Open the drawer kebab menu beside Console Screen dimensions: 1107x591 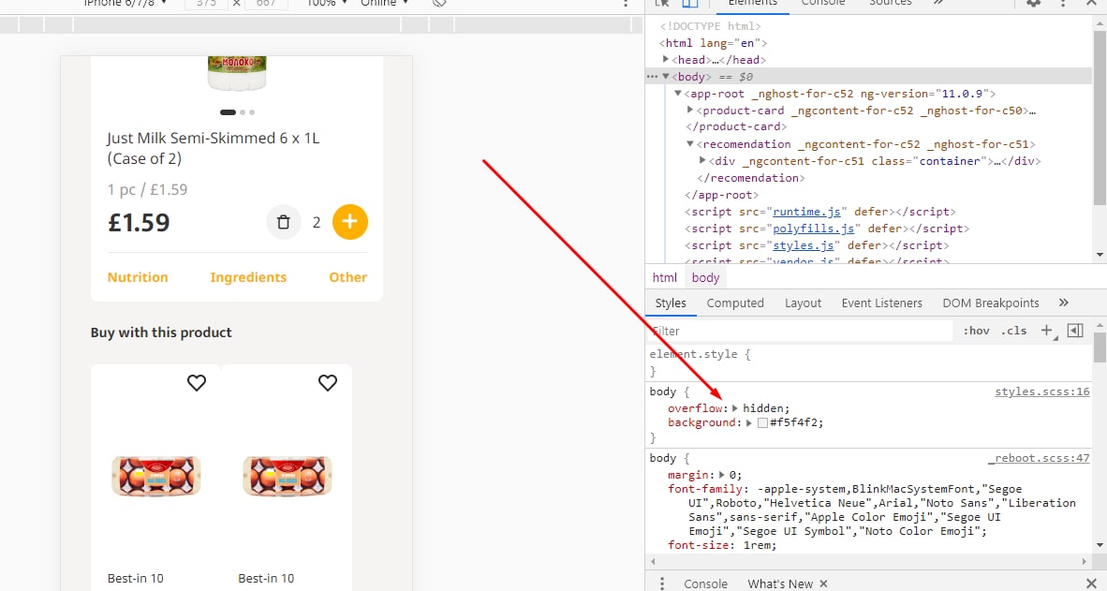(662, 584)
